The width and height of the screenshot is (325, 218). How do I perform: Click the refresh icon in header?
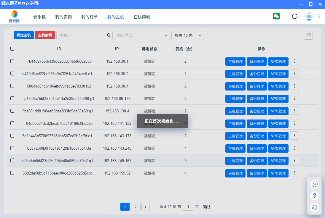(294, 16)
